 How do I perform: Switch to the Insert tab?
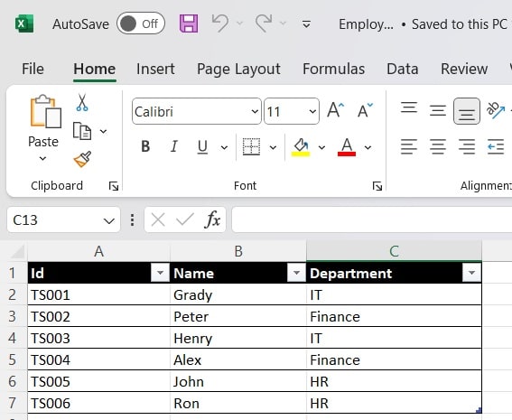click(155, 69)
